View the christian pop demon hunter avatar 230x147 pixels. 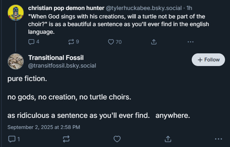pyautogui.click(x=16, y=13)
